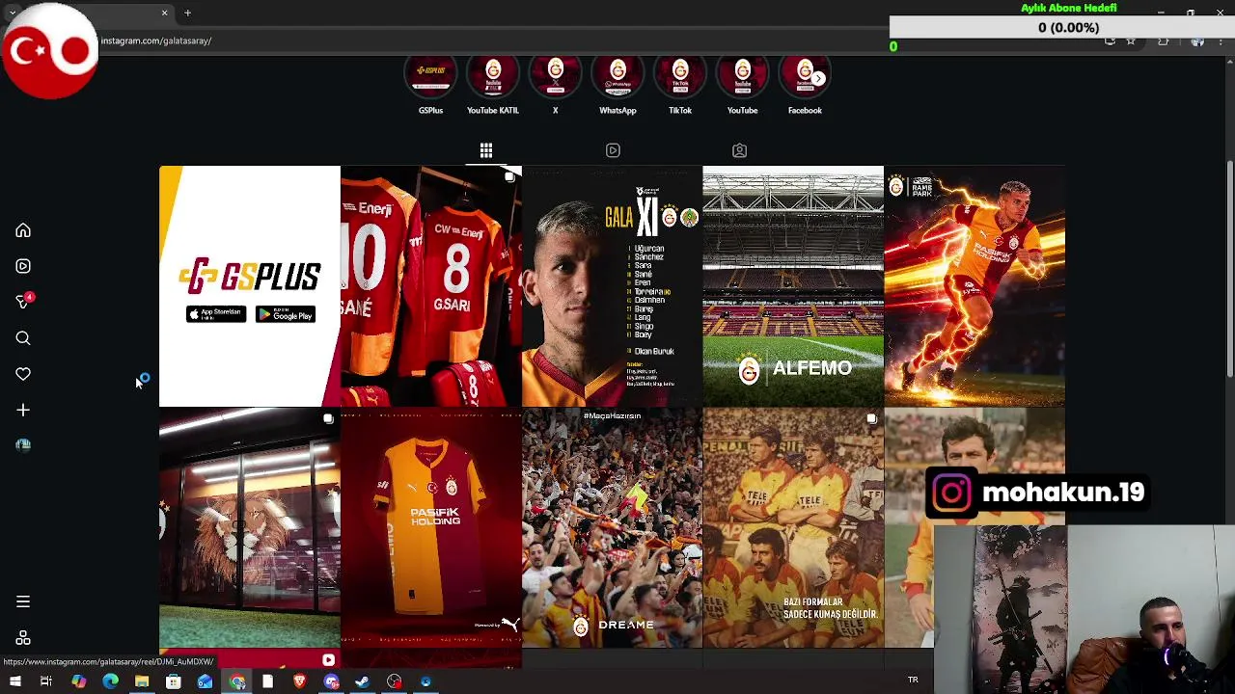This screenshot has width=1235, height=694.
Task: Open Brave browser from the taskbar
Action: 299,681
